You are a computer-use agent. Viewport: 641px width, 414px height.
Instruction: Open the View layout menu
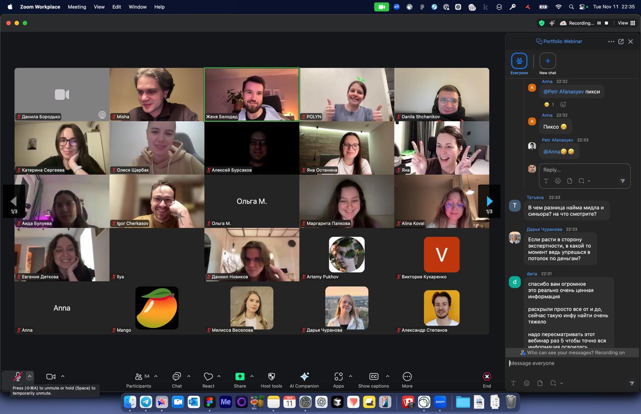[626, 23]
